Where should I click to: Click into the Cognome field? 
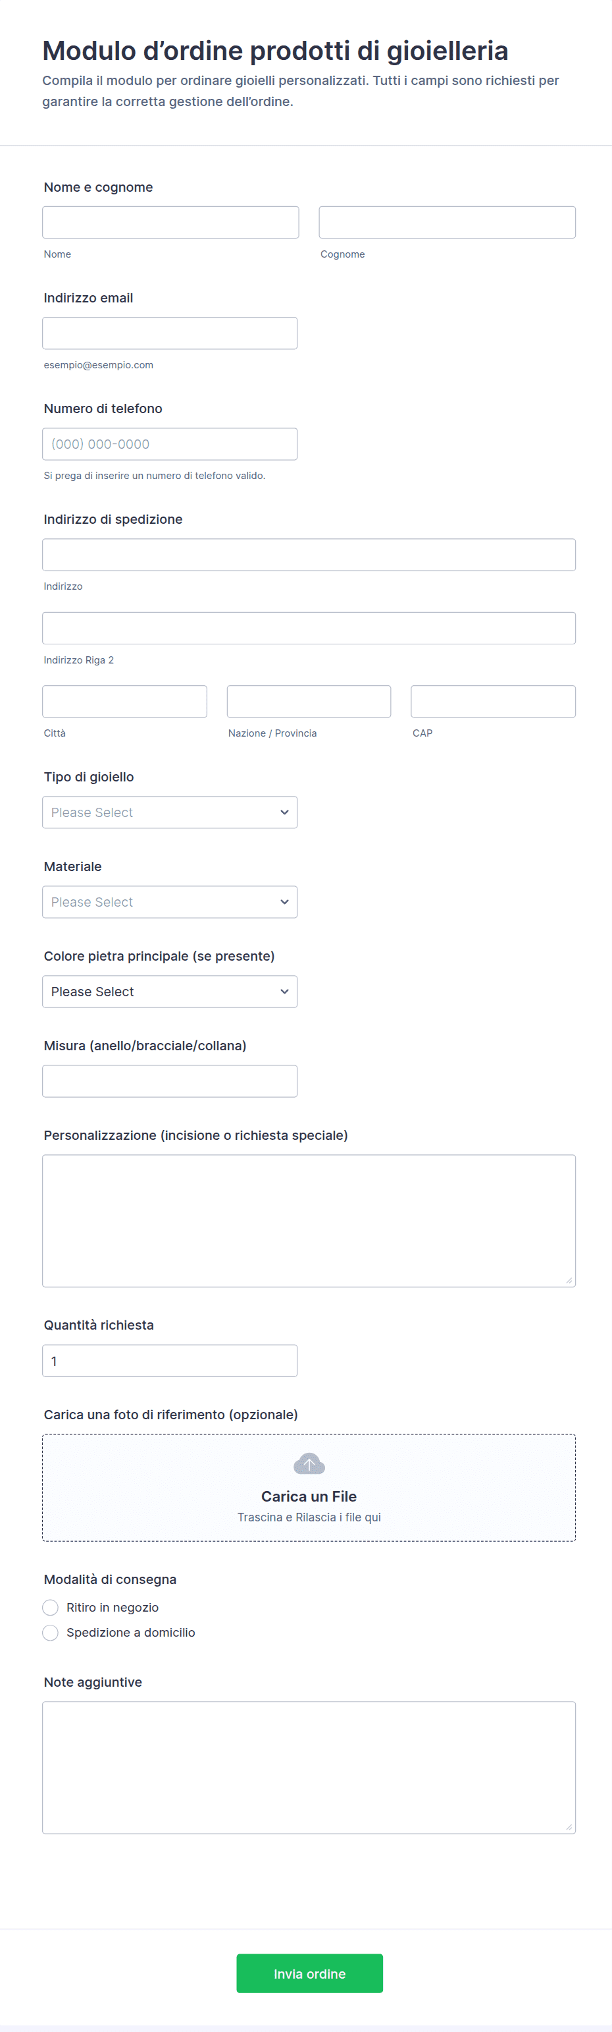click(x=447, y=223)
